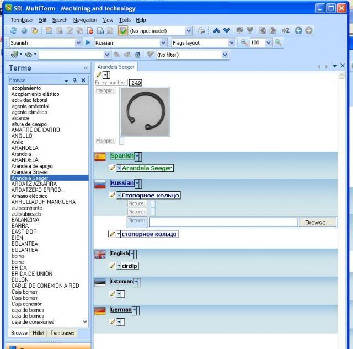Open the View menu
353x349 pixels.
(x=108, y=20)
